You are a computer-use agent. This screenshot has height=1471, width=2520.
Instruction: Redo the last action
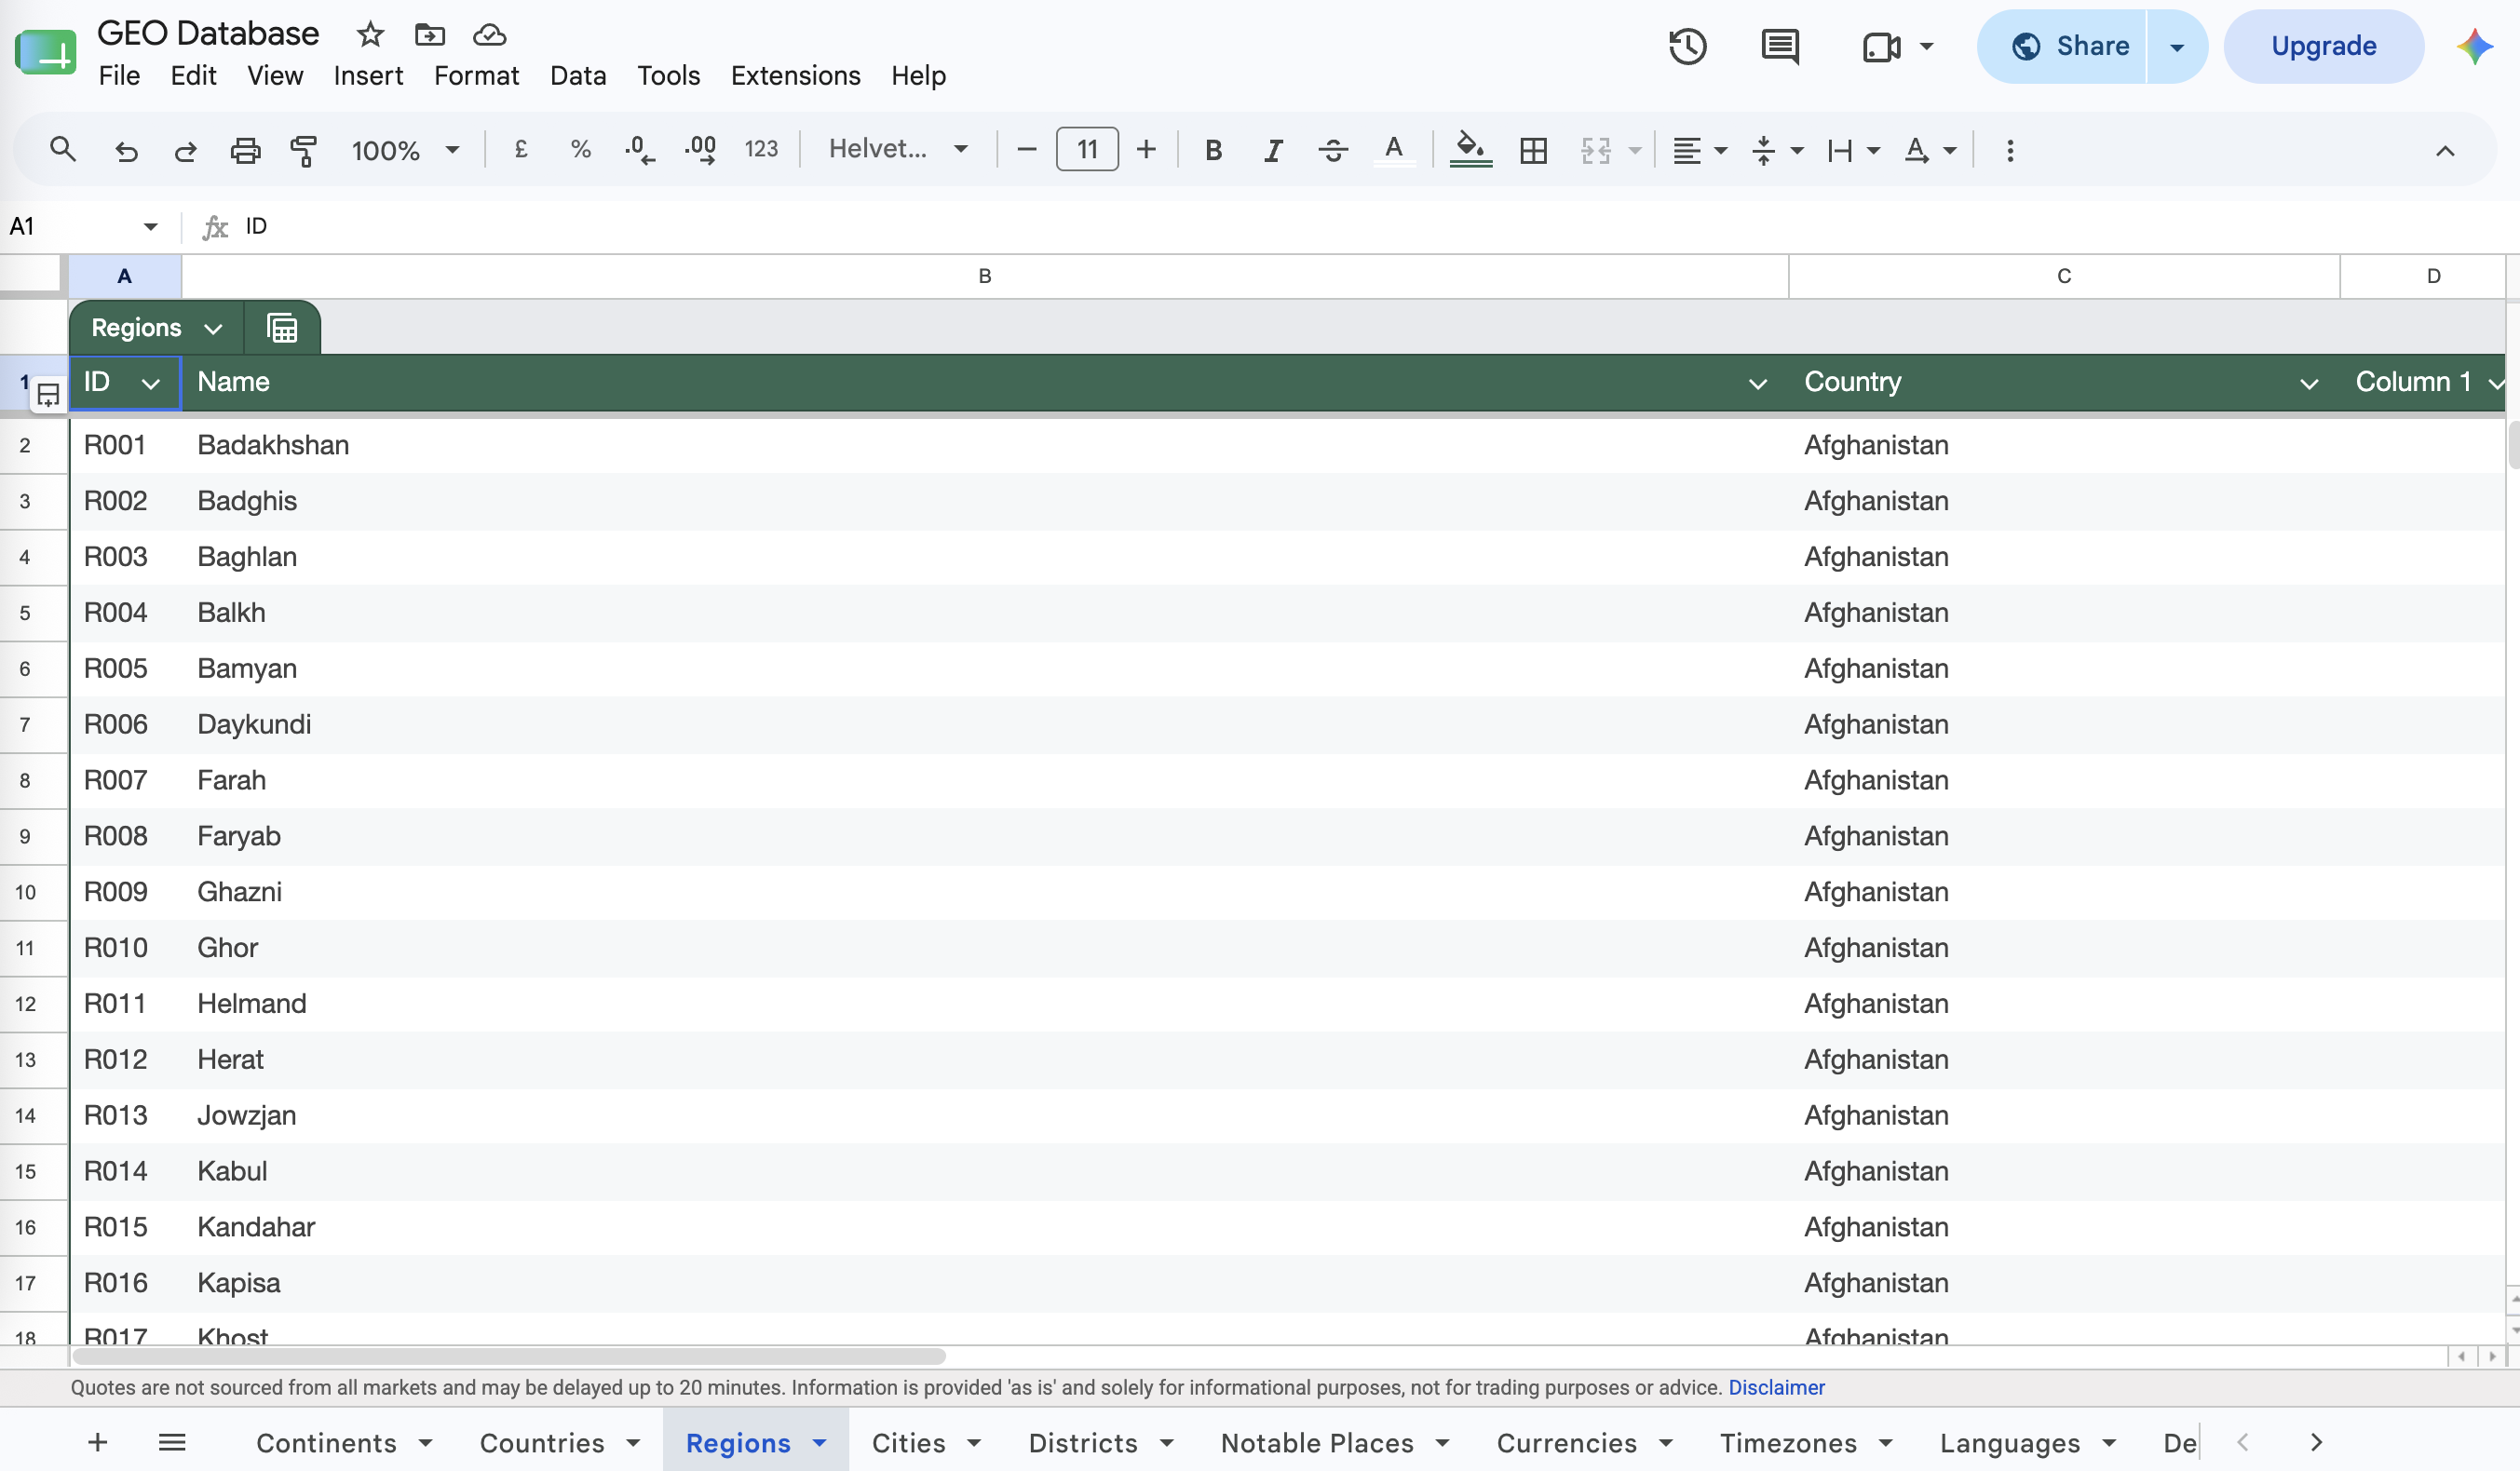(185, 150)
